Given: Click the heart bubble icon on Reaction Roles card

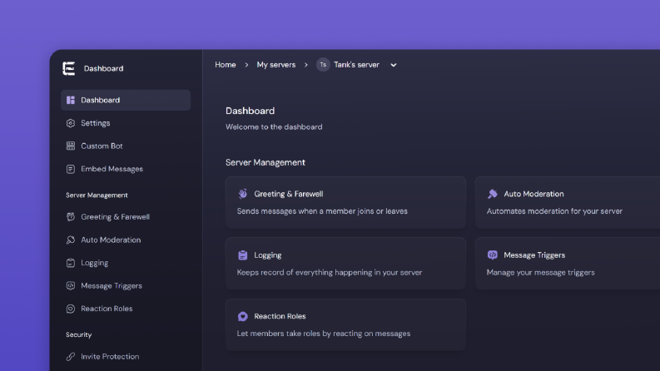Looking at the screenshot, I should (x=243, y=316).
